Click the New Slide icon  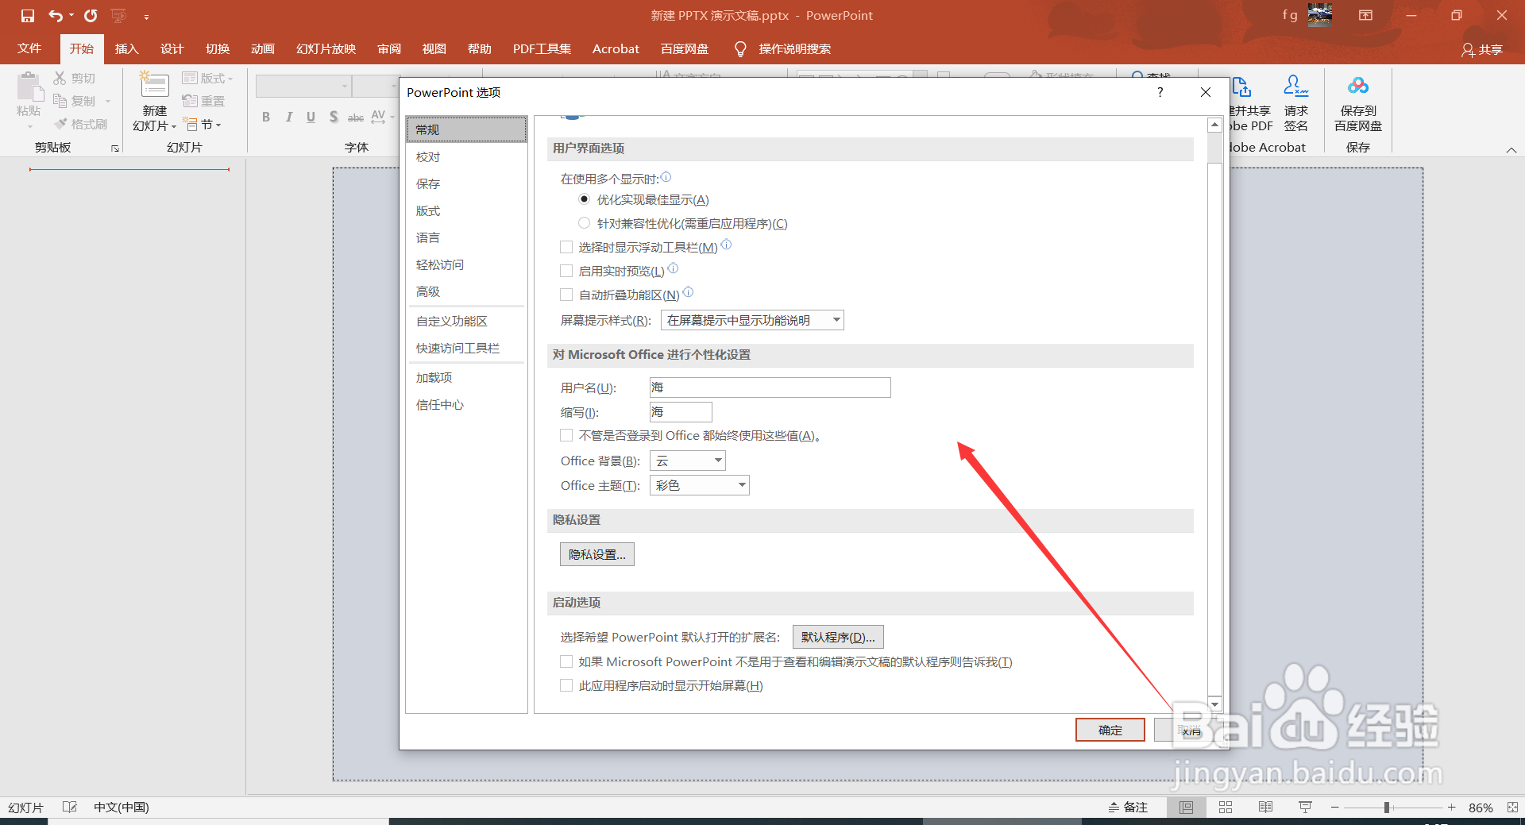pyautogui.click(x=154, y=86)
